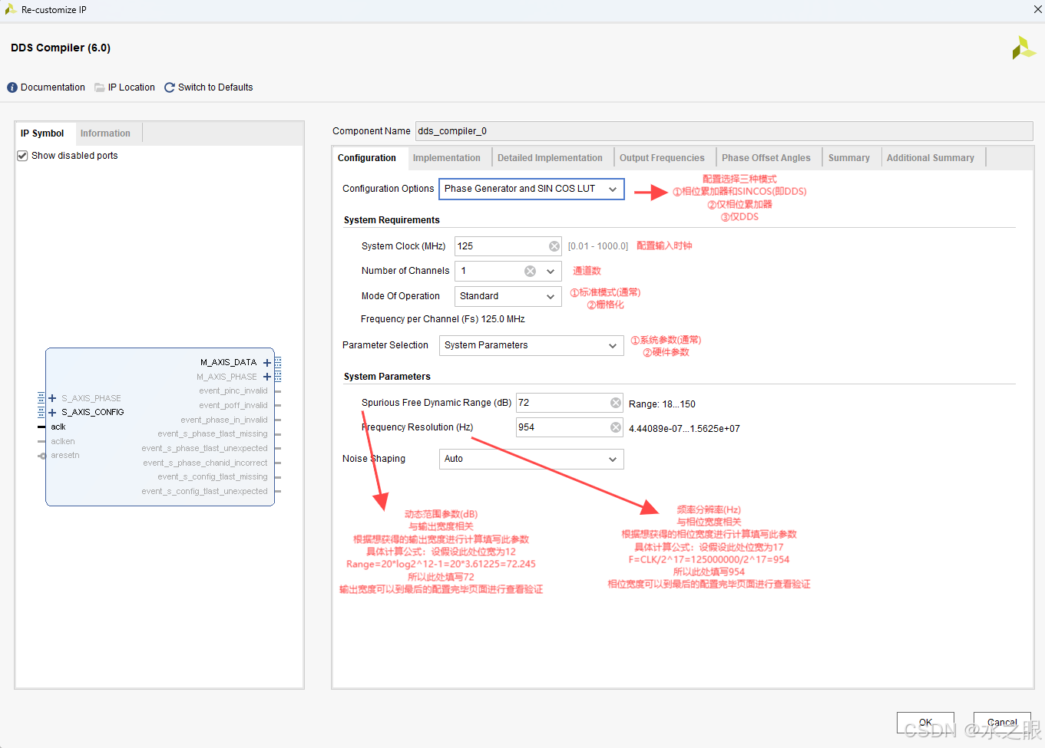This screenshot has height=748, width=1045.
Task: Clear the System Clock value
Action: pyautogui.click(x=554, y=246)
